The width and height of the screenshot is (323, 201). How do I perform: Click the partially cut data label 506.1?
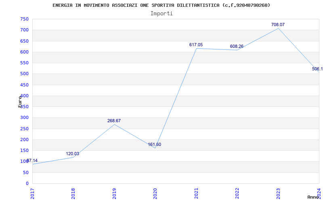(x=317, y=69)
